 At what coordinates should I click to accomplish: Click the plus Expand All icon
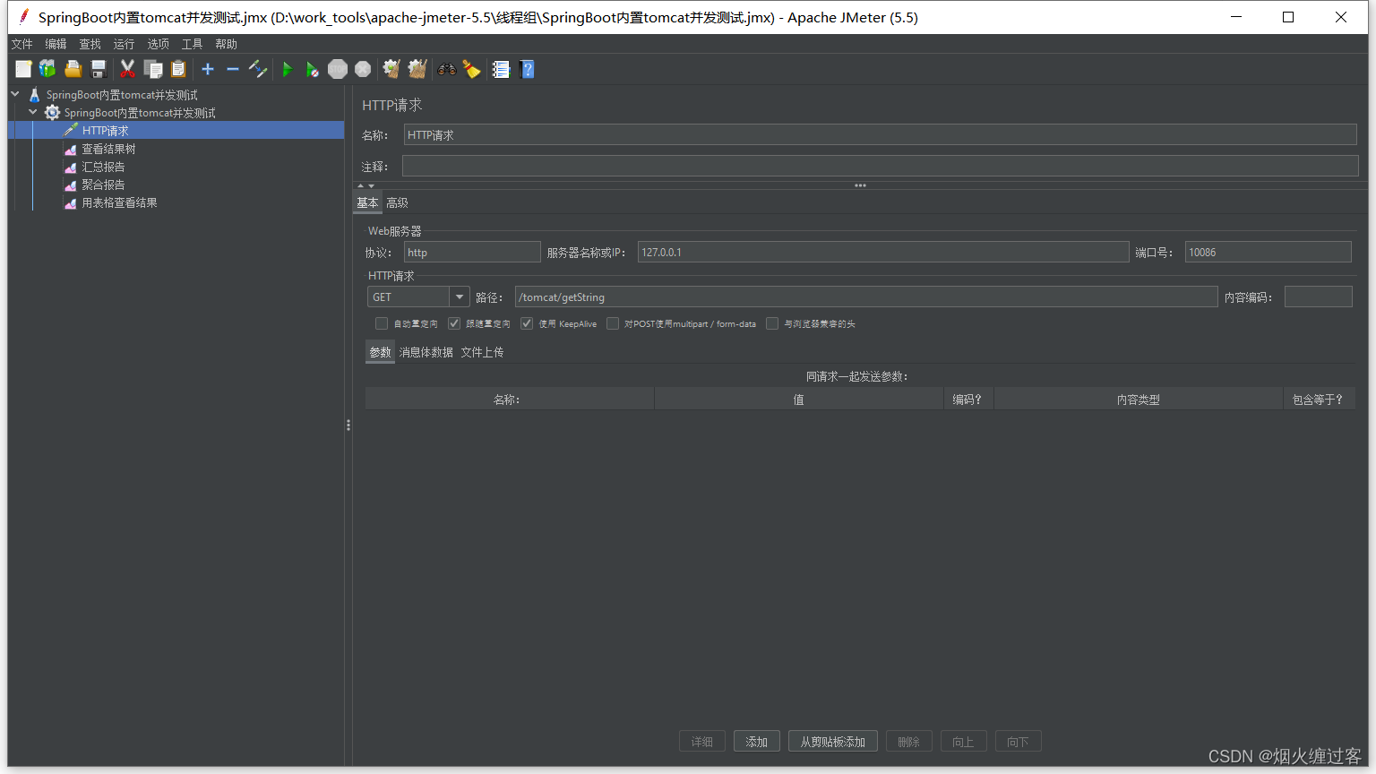(208, 69)
